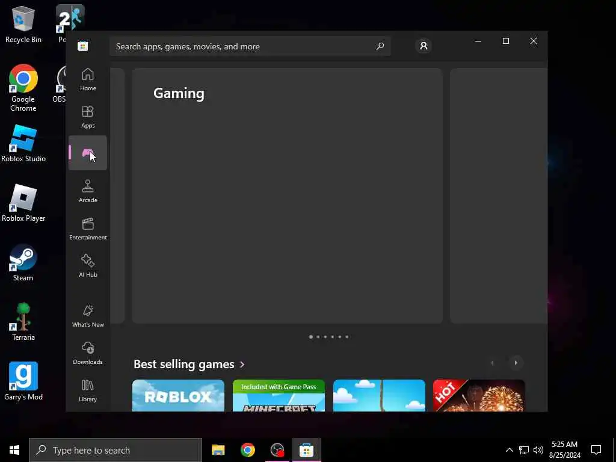Open the Windows Start menu
The height and width of the screenshot is (462, 616).
coord(14,450)
